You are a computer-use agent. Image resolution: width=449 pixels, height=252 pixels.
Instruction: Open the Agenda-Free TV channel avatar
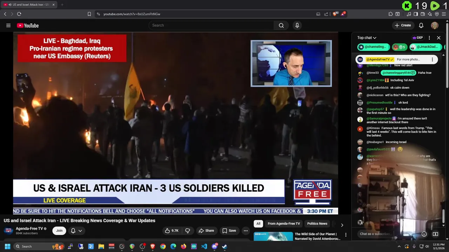8,231
